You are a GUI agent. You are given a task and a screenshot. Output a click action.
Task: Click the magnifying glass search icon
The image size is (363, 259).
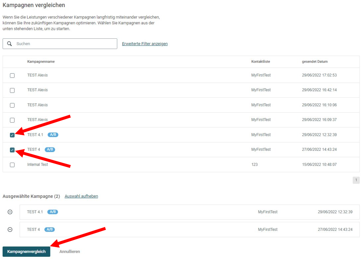point(10,44)
